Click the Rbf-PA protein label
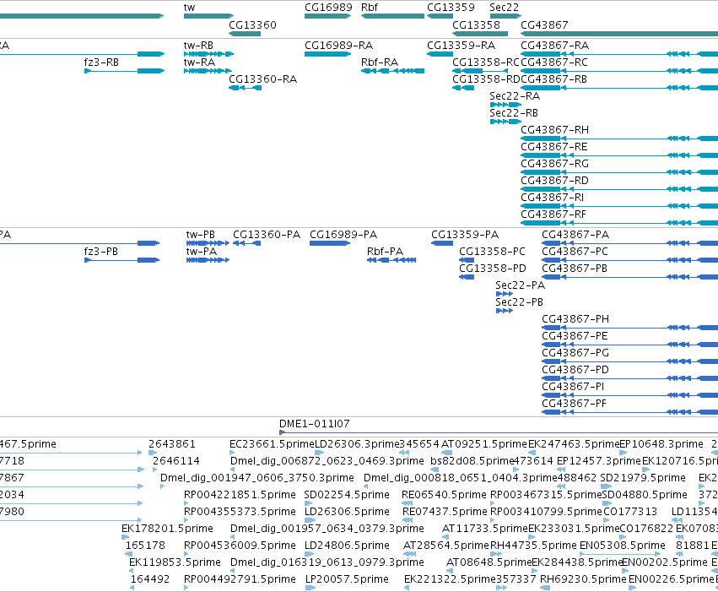 click(385, 252)
